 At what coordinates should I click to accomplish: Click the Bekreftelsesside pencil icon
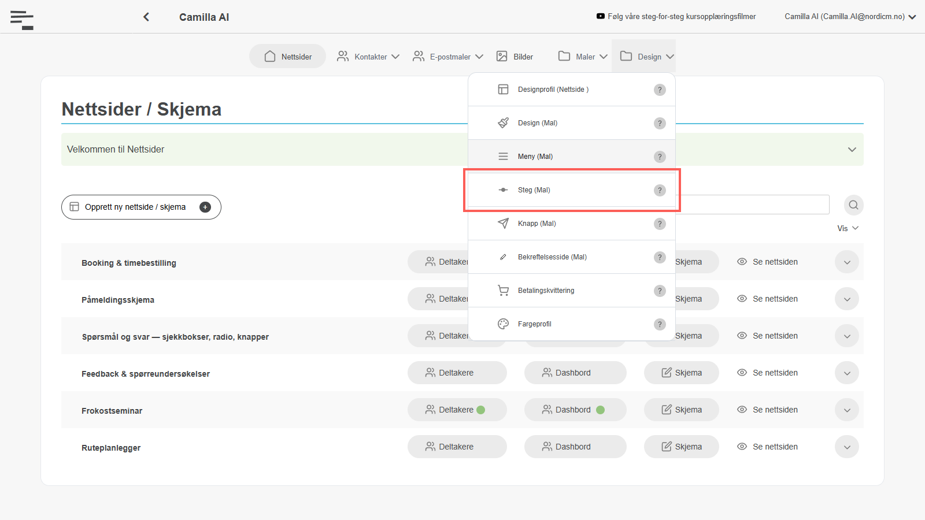point(503,257)
